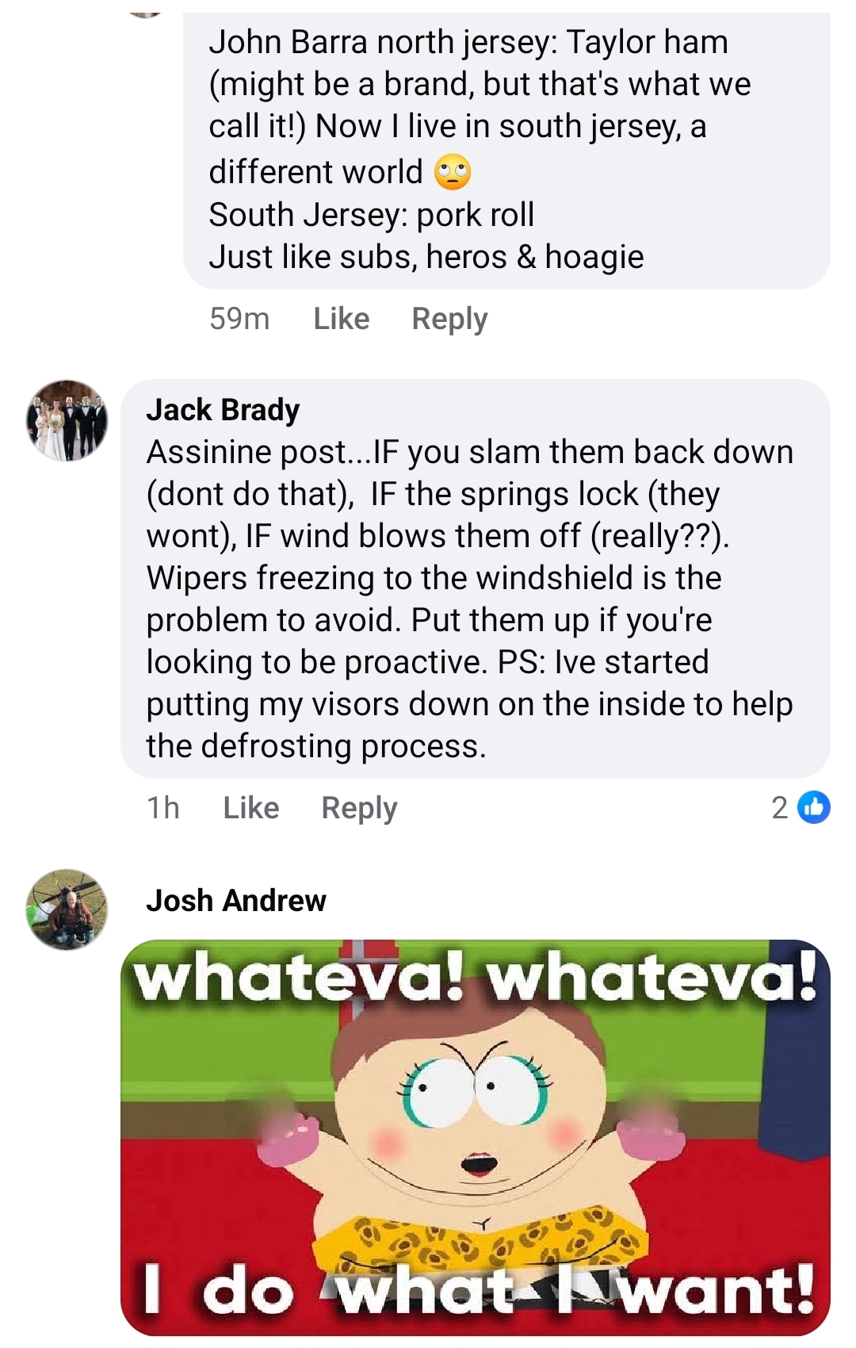
Task: Like the Taylor ham comment
Action: tap(342, 318)
